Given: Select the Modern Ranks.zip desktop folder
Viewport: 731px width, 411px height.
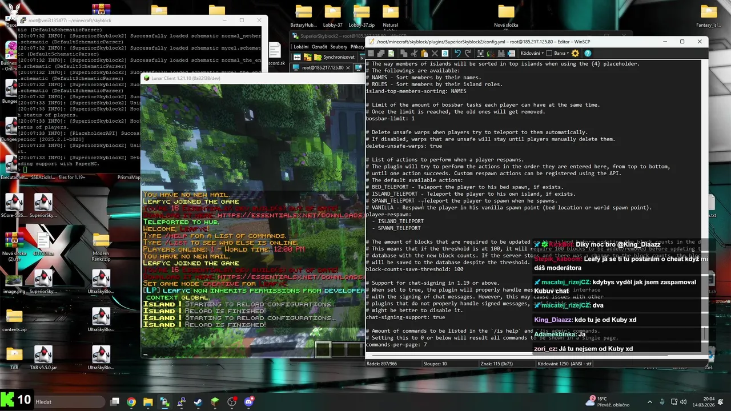Looking at the screenshot, I should 101,247.
